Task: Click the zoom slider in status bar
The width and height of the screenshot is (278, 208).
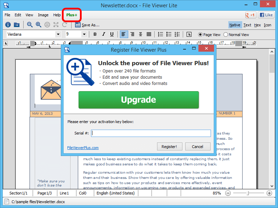Action: tap(248, 193)
